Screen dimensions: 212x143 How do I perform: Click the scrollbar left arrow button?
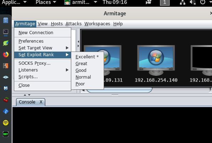coord(83,90)
